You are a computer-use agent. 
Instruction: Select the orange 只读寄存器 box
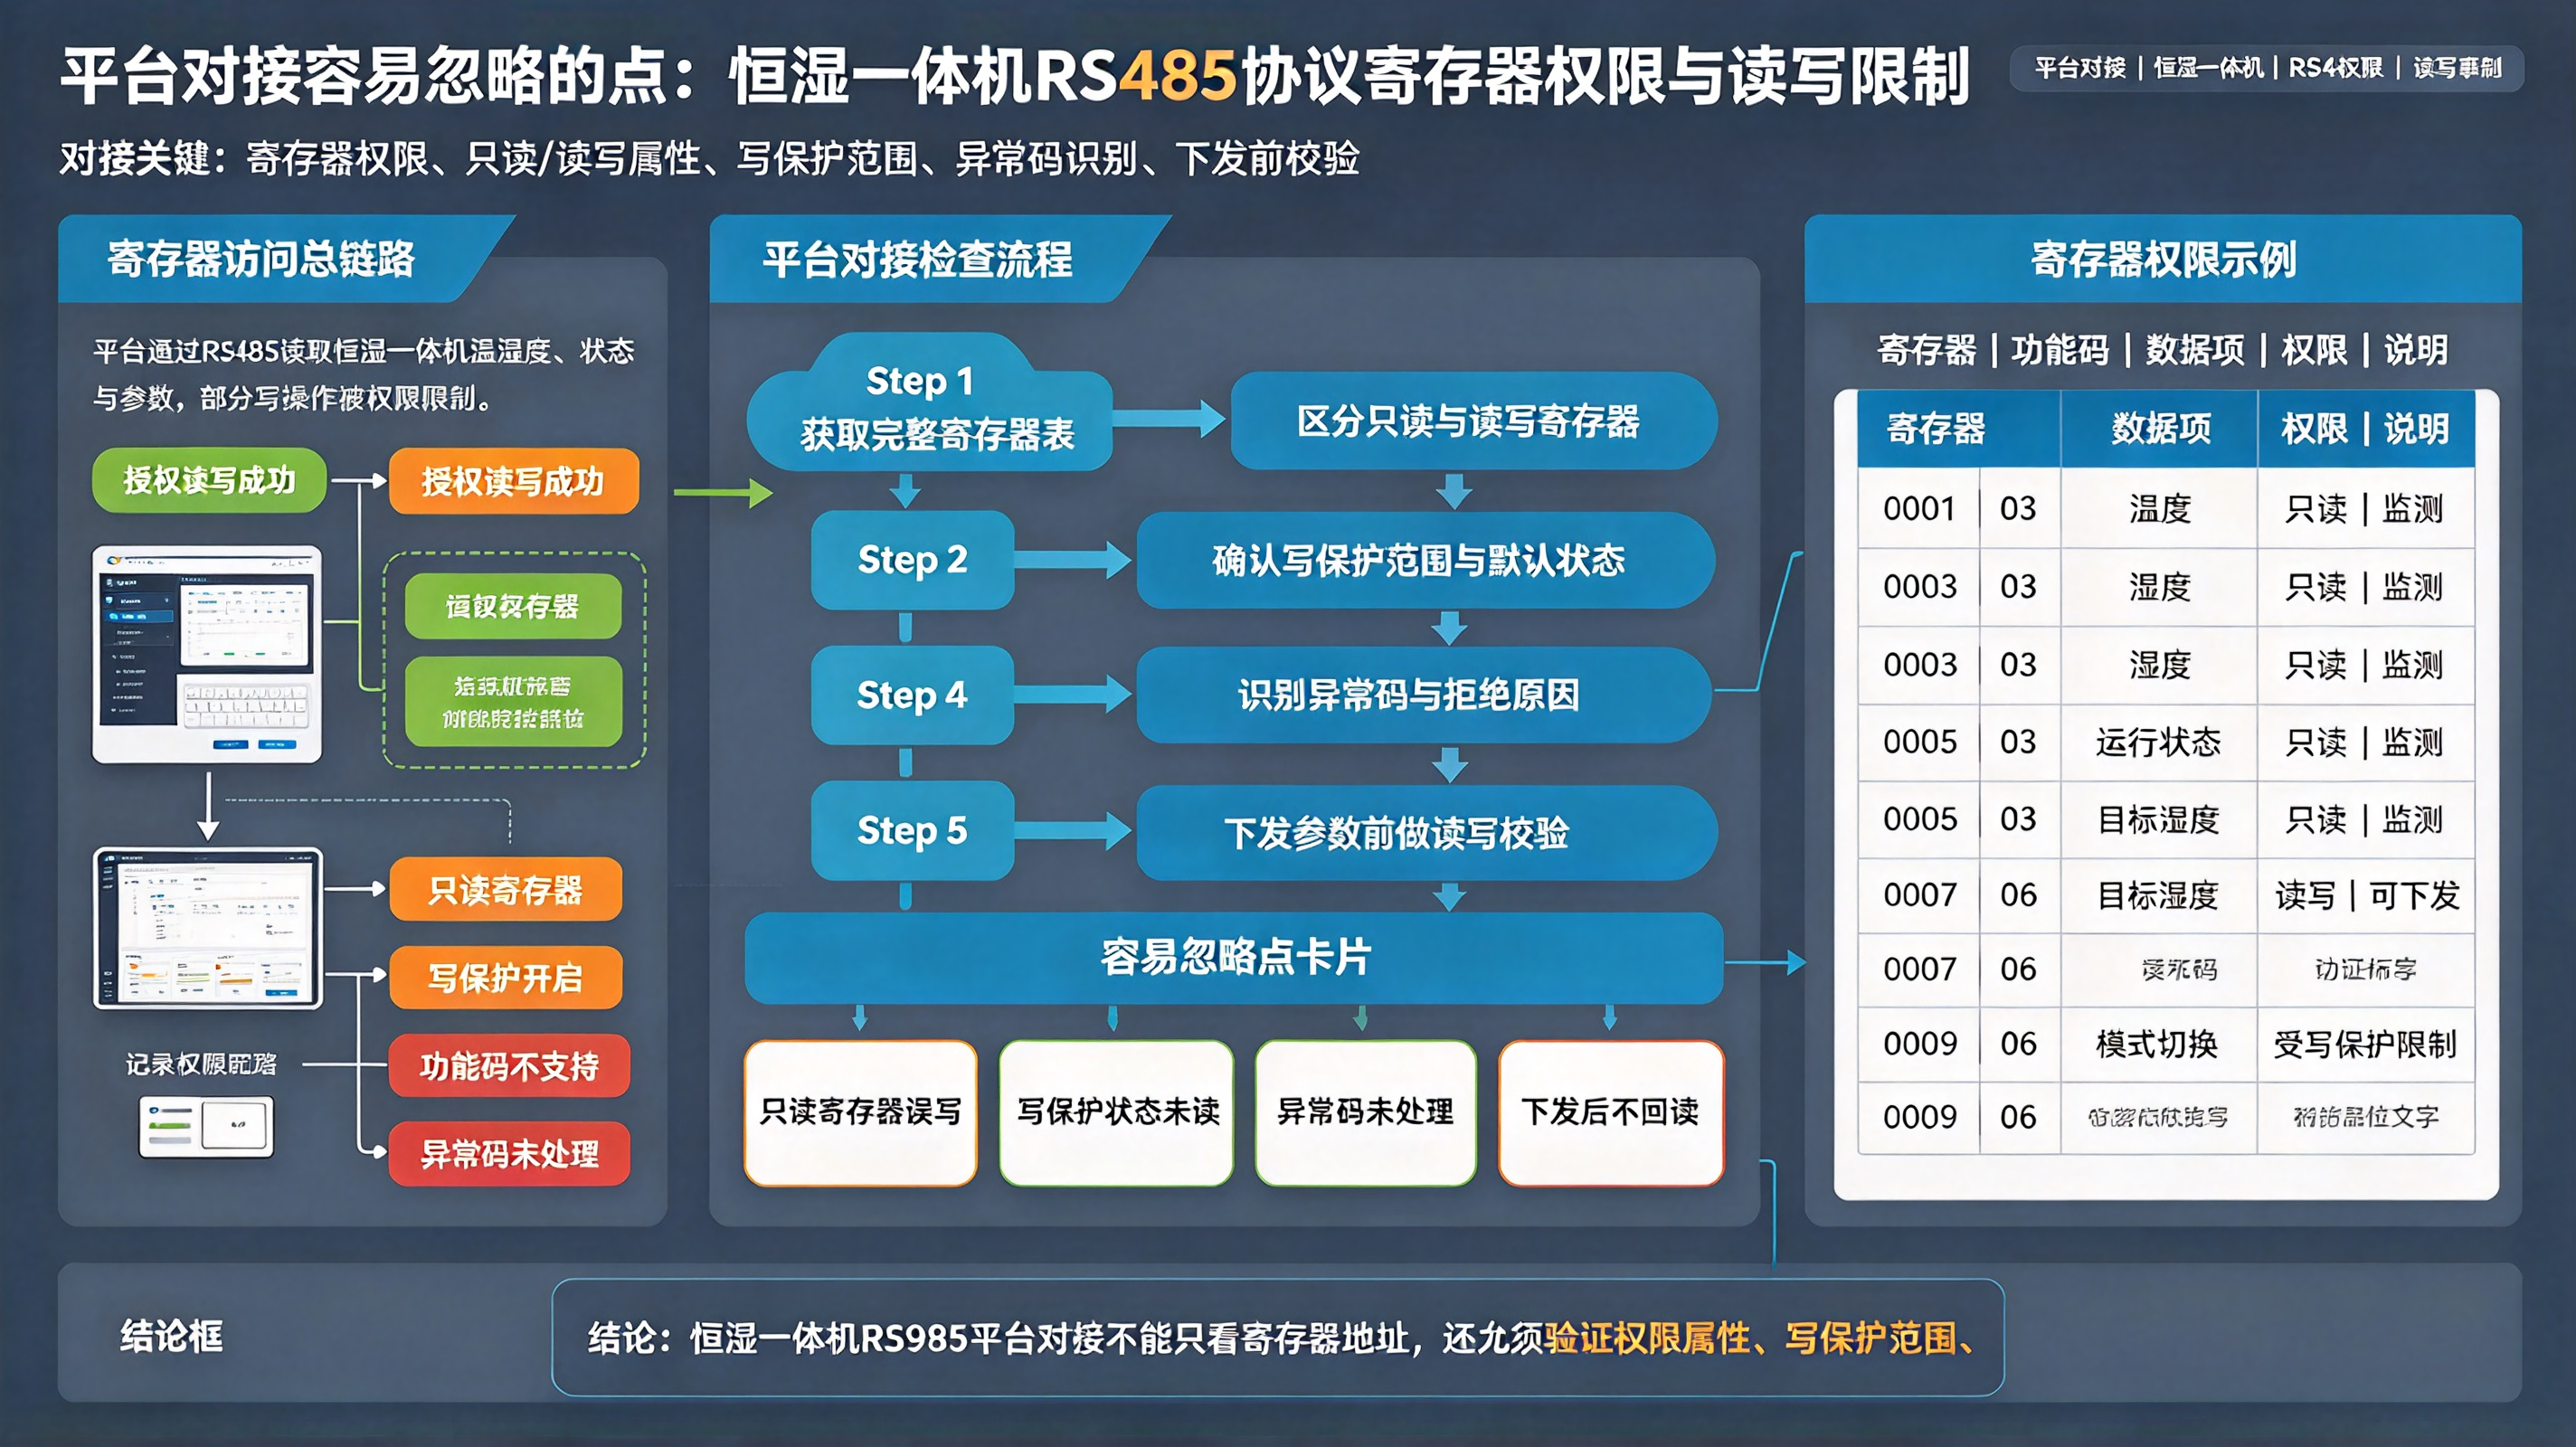pos(505,889)
